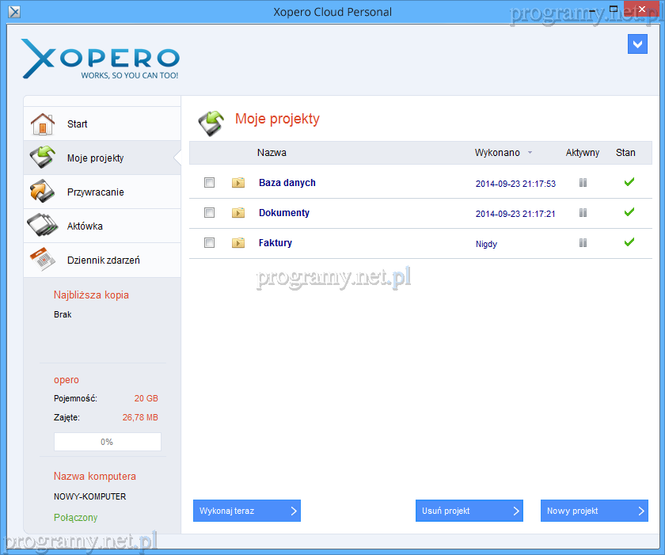Viewport: 665px width, 555px height.
Task: Click green checkmark status for Baza danych
Action: [629, 182]
